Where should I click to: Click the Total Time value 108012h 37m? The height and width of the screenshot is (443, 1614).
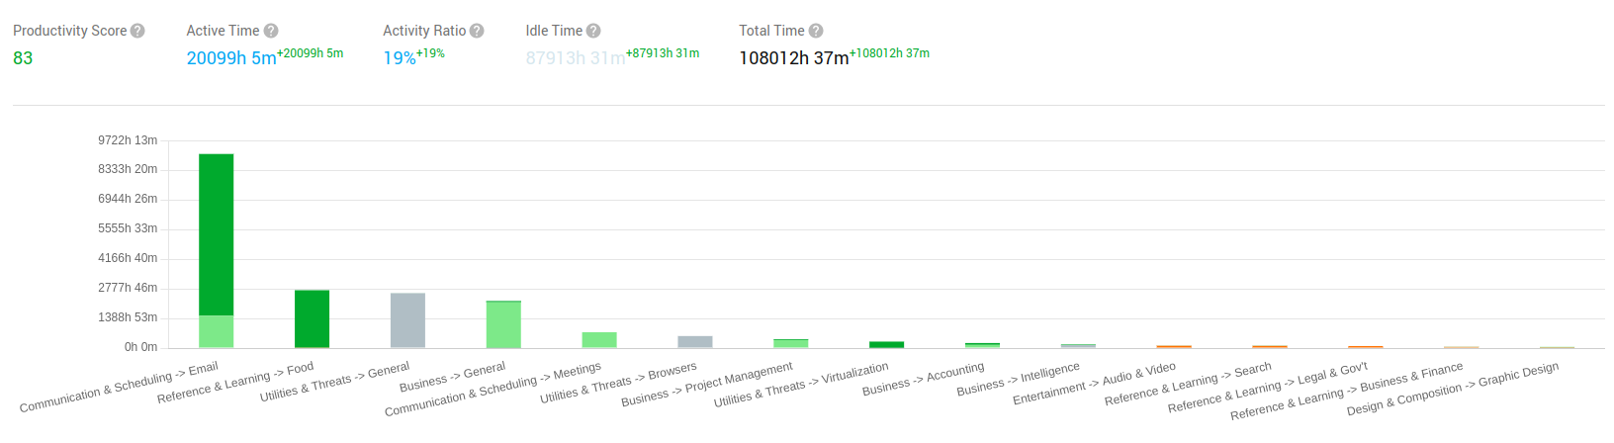[x=793, y=58]
